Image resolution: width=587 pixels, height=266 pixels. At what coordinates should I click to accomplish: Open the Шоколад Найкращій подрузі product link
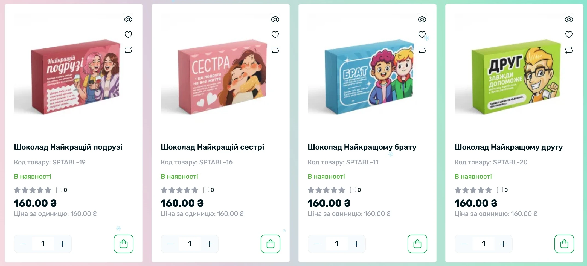(68, 147)
